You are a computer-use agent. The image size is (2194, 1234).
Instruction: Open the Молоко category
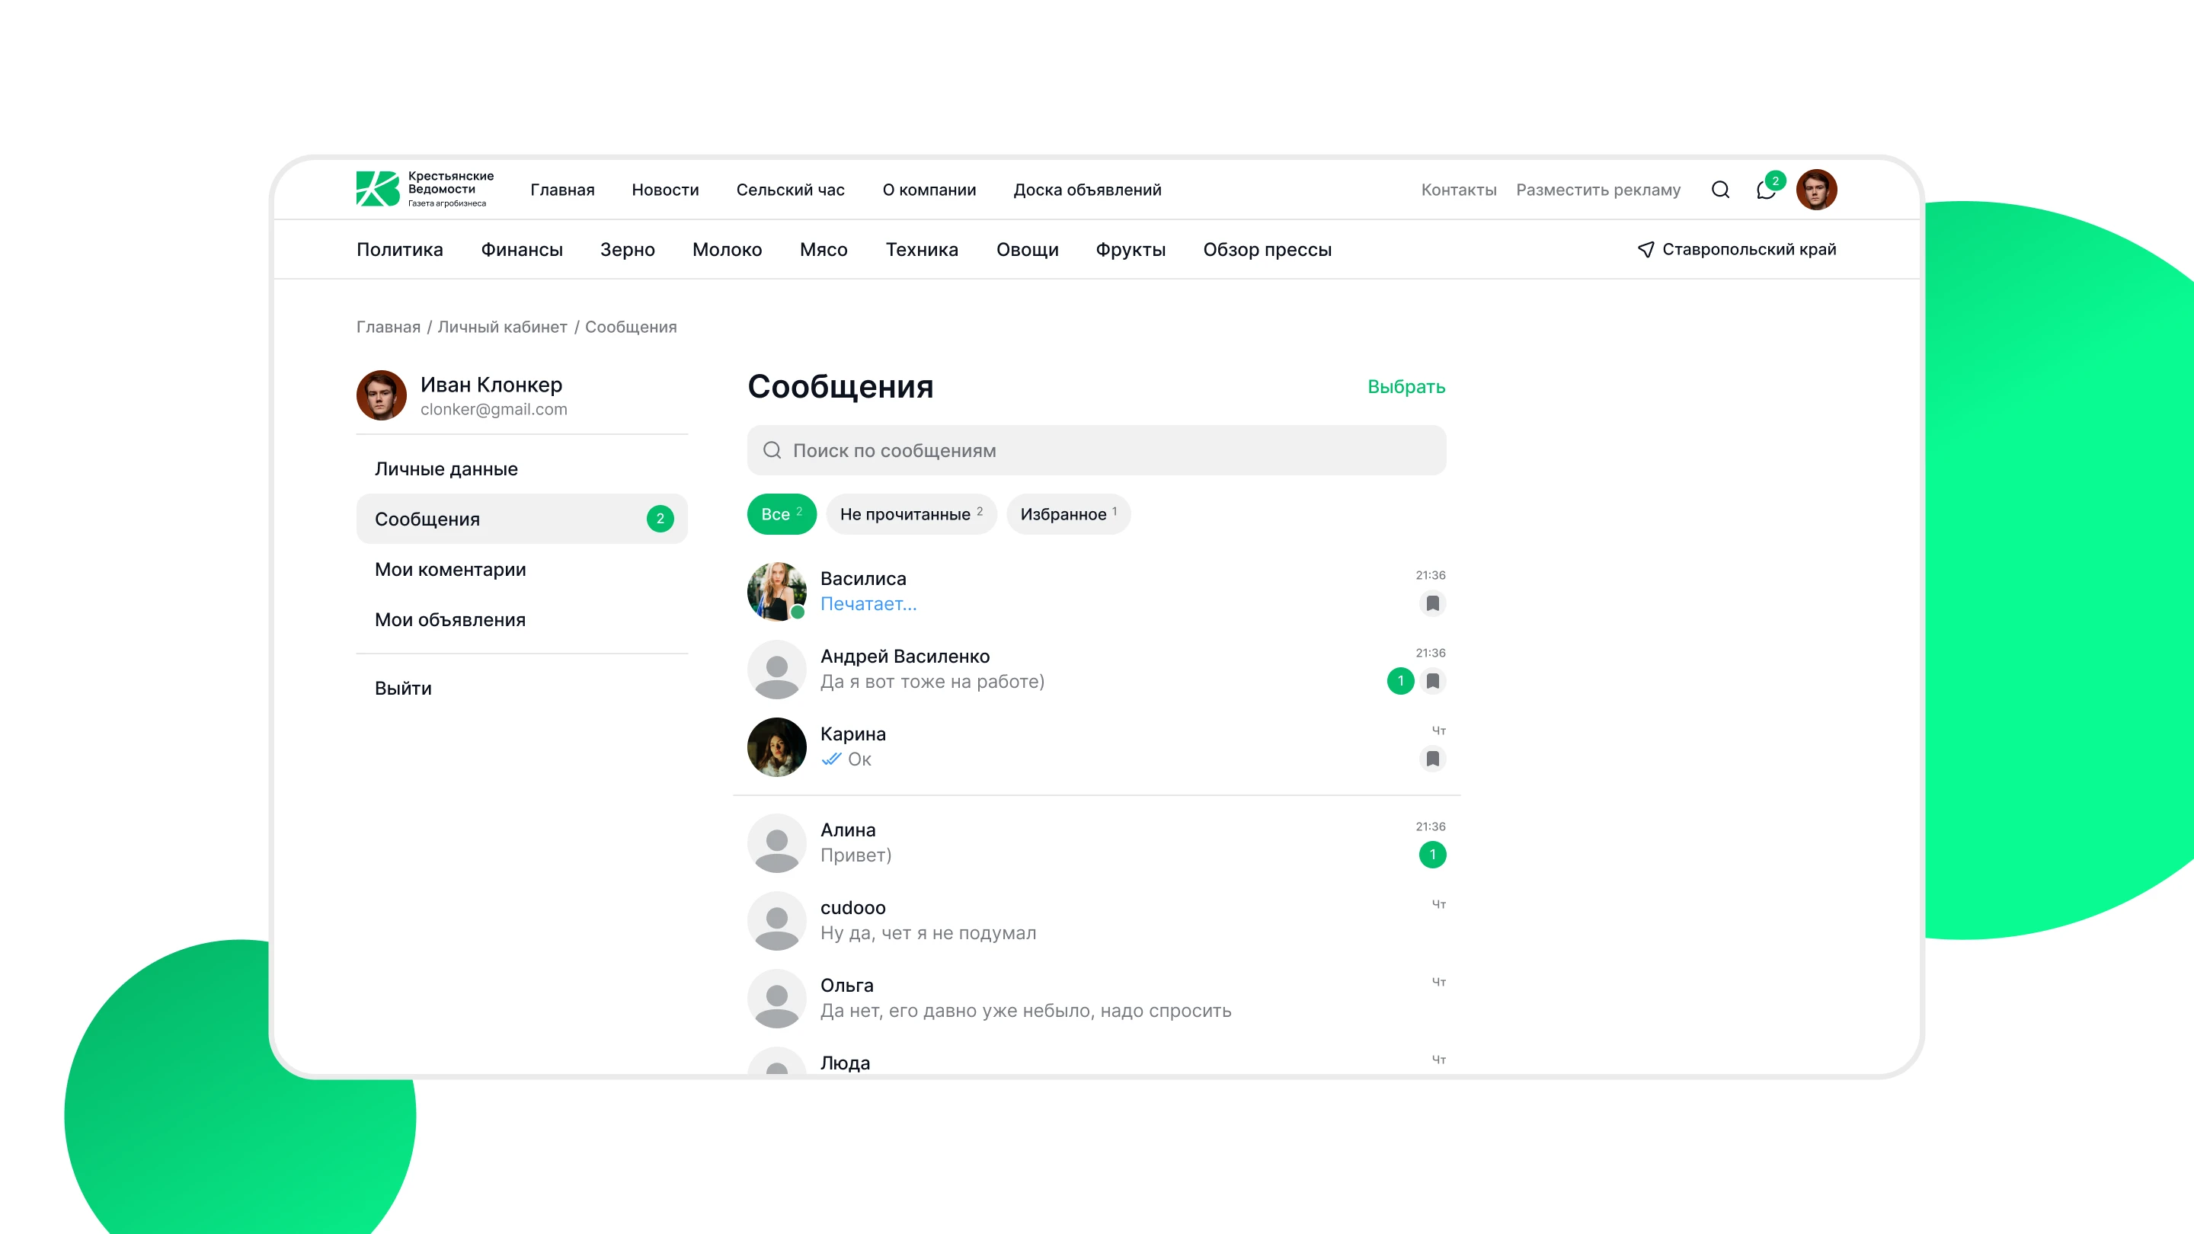coord(727,250)
